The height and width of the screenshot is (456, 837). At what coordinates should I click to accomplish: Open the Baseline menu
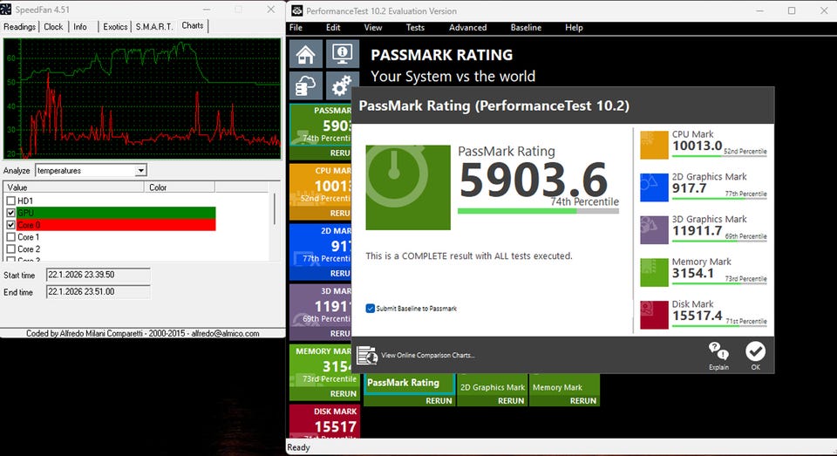point(526,27)
